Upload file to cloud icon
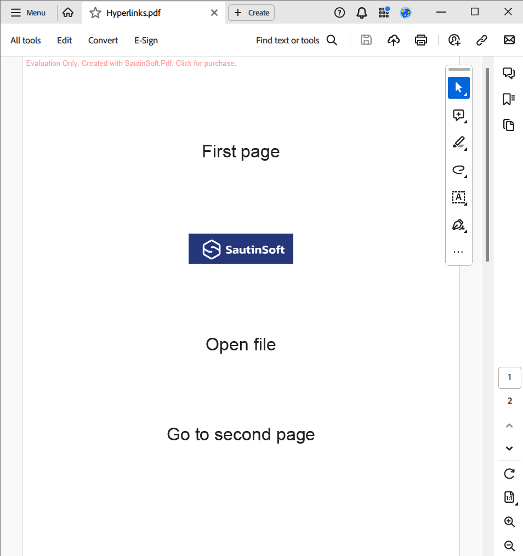This screenshot has height=556, width=523. 393,40
